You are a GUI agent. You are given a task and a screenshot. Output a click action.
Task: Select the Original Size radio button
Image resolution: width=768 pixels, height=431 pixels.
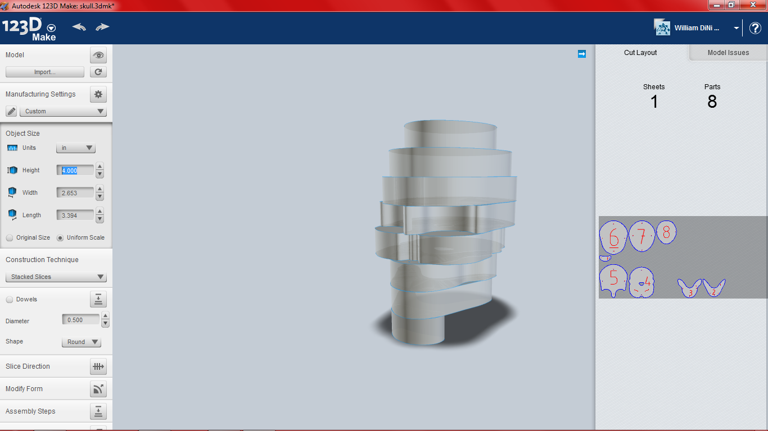pyautogui.click(x=10, y=237)
